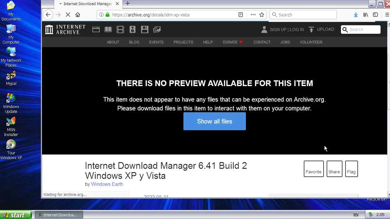Open the Windows start menu
Screen dimensions: 390x219
(x=15, y=215)
